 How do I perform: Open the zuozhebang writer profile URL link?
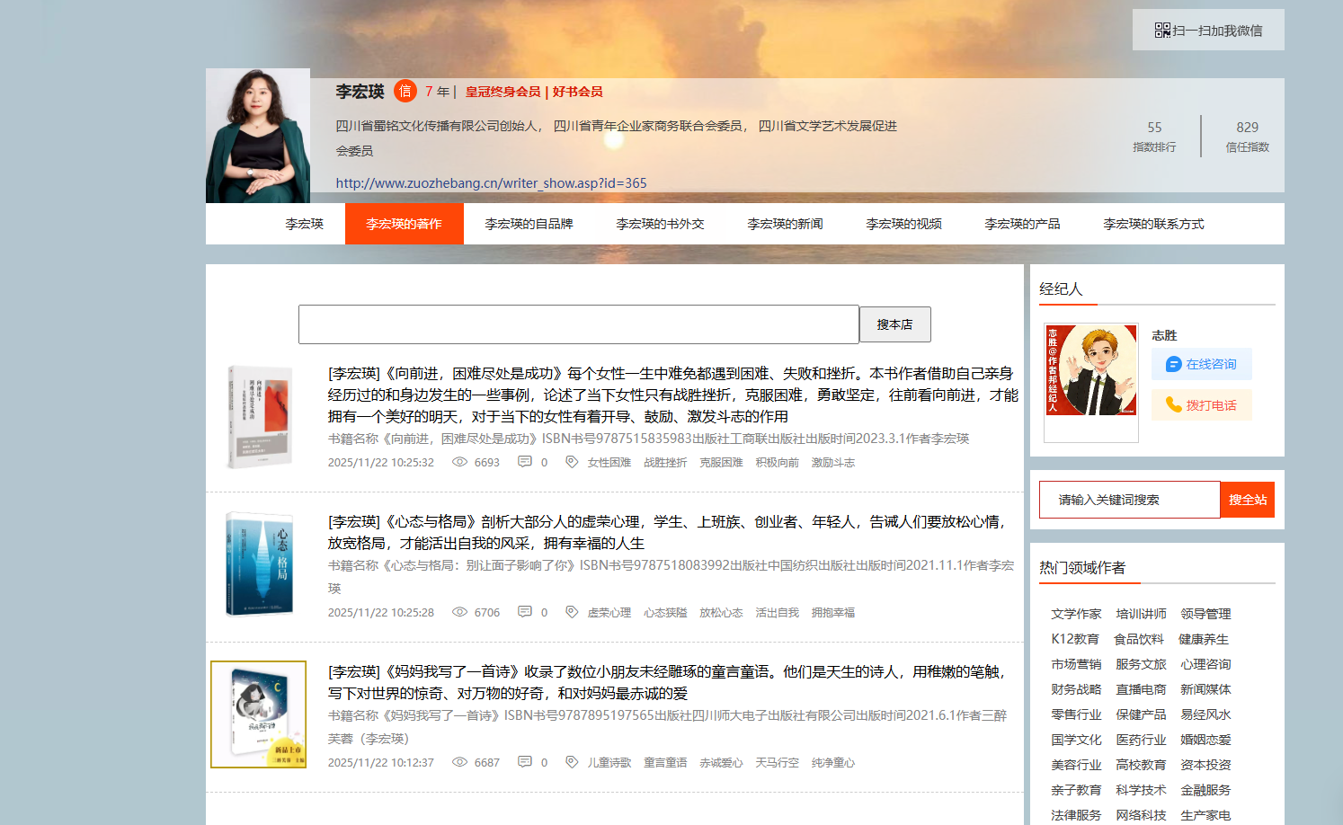click(491, 183)
